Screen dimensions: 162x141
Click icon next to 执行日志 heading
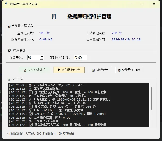point(9,80)
